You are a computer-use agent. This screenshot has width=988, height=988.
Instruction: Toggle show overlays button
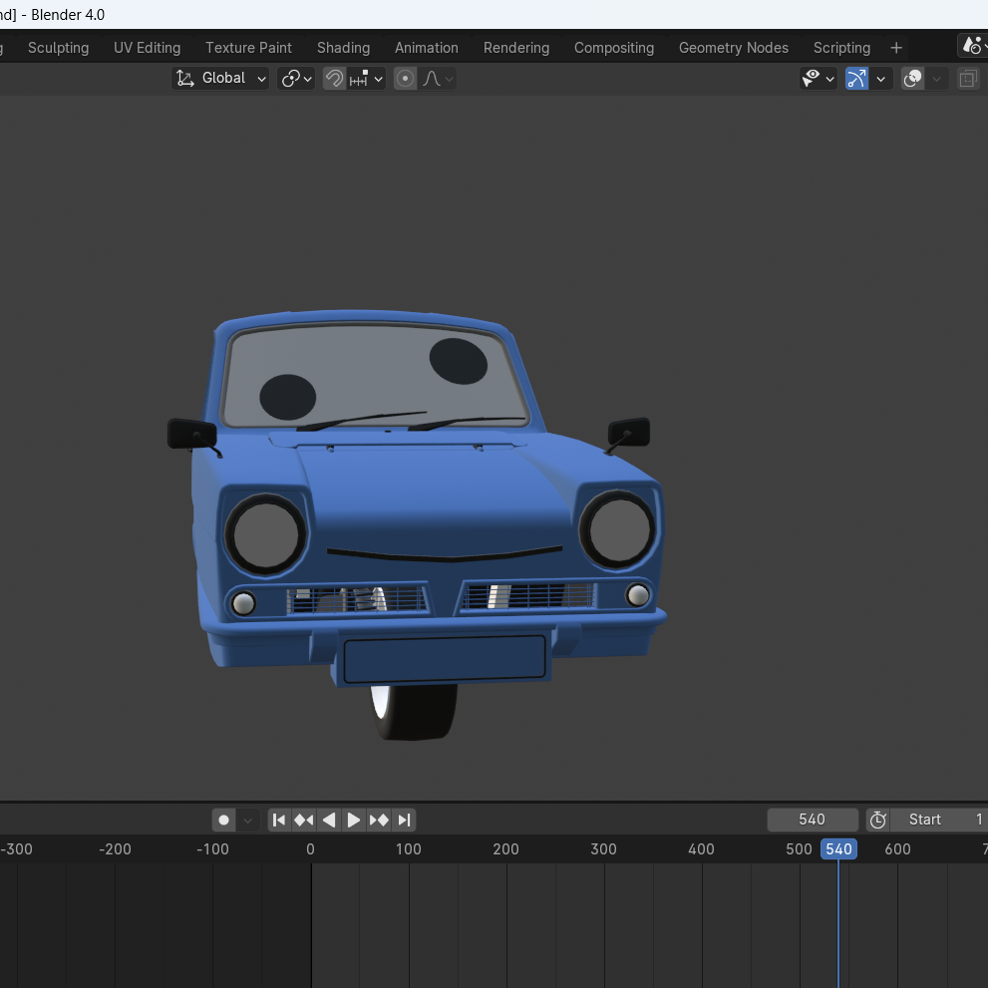tap(913, 79)
